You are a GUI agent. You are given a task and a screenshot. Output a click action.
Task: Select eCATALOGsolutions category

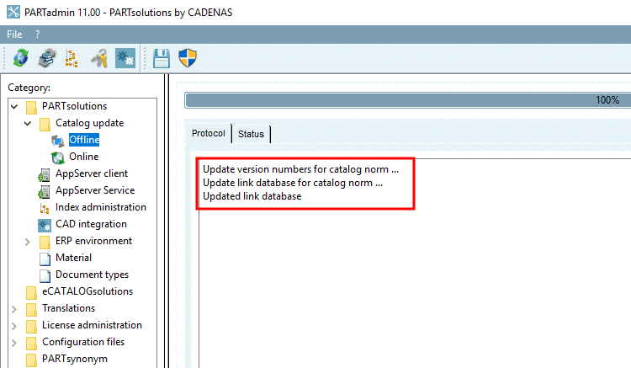(x=87, y=291)
